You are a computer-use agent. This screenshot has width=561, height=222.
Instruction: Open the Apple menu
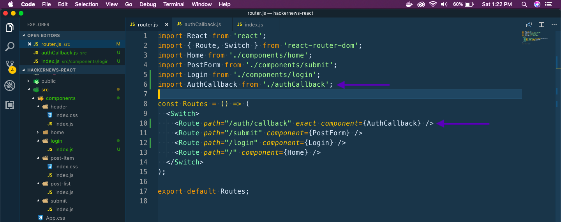[10, 4]
